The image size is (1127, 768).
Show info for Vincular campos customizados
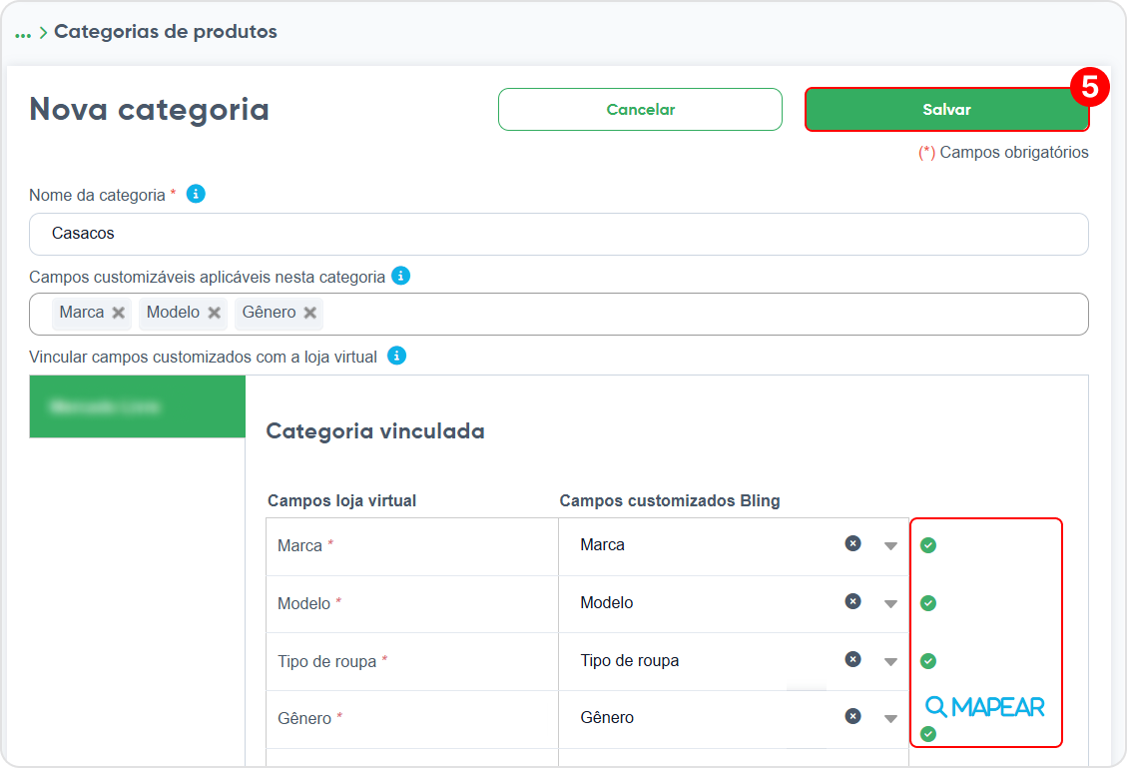(x=396, y=356)
